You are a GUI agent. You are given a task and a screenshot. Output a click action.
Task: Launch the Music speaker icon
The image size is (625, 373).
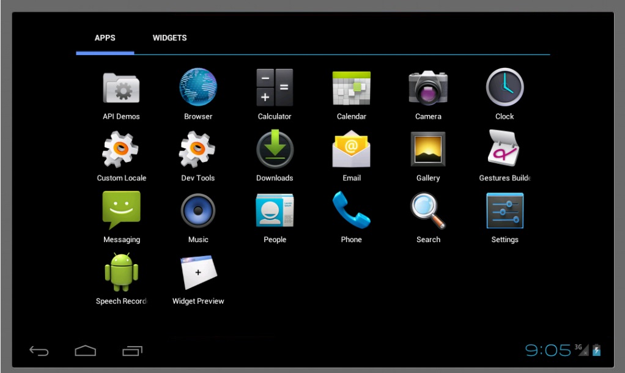click(x=198, y=210)
